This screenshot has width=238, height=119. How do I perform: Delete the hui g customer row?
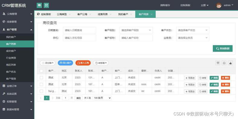pos(225,91)
